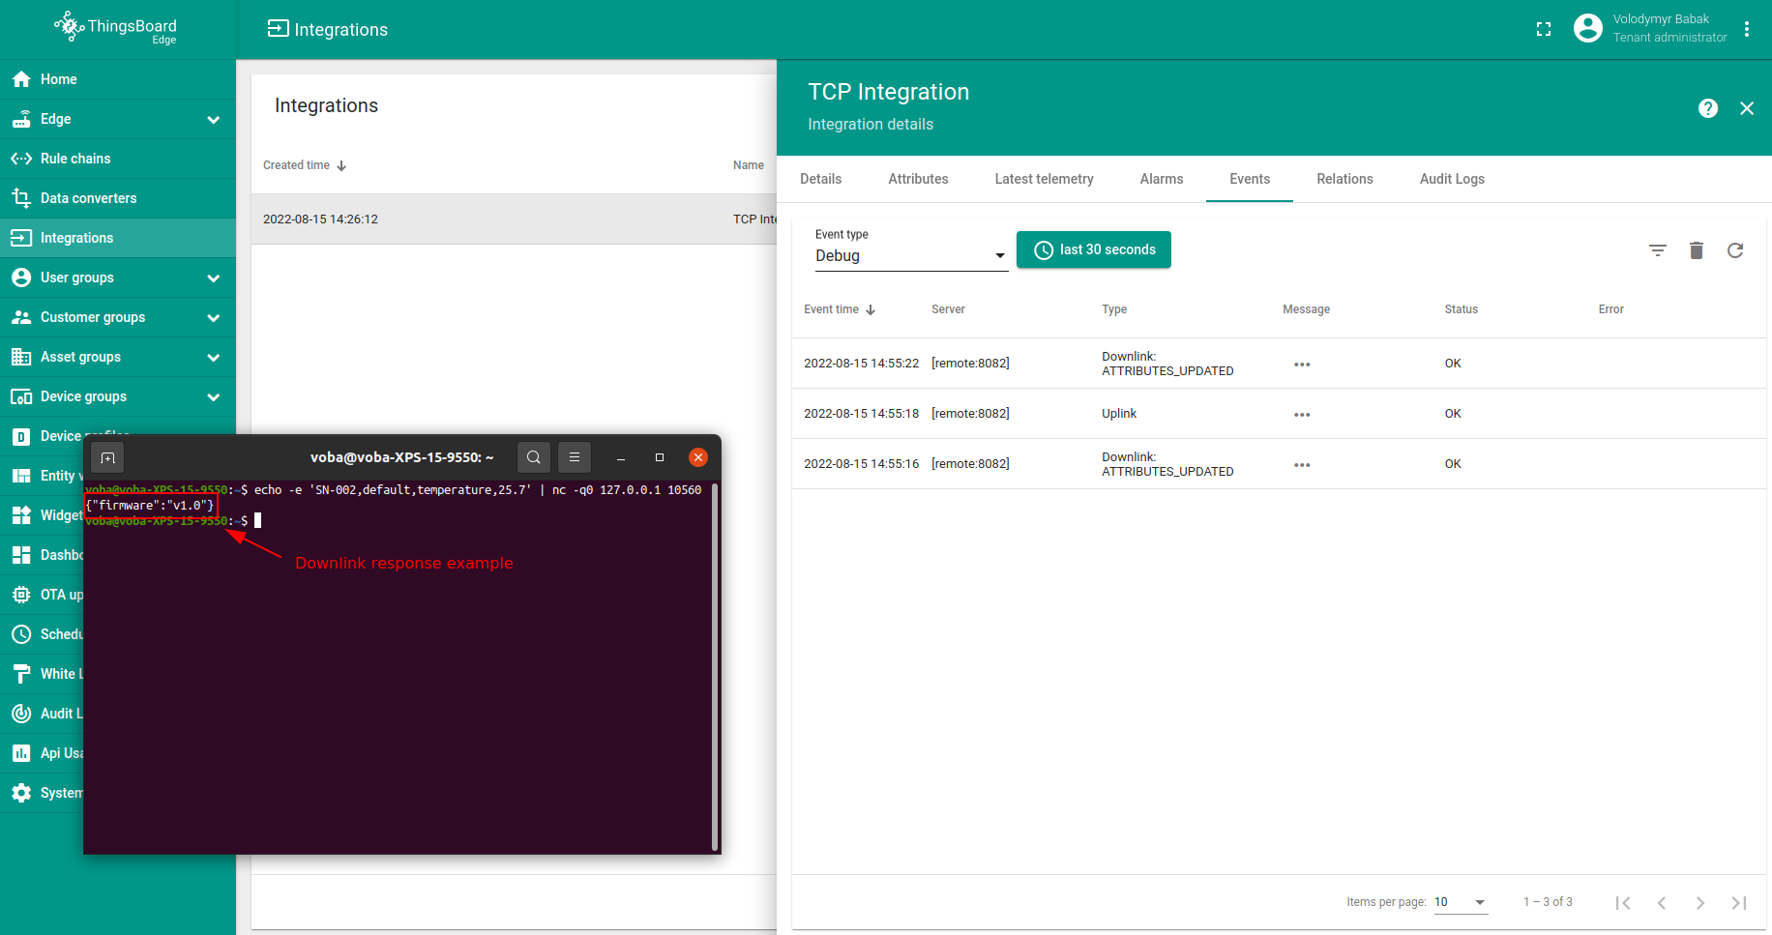
Task: Click the Server column header
Action: point(948,309)
